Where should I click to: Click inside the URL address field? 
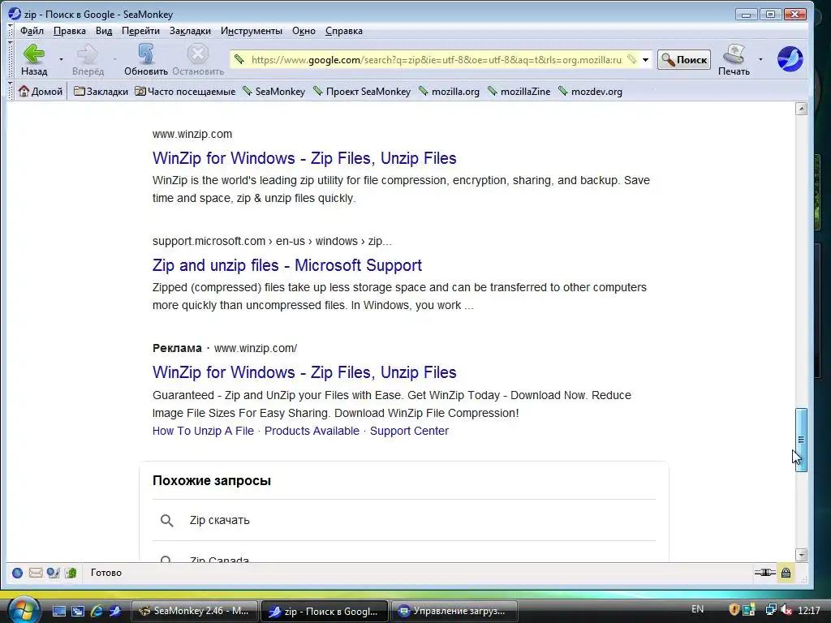436,59
